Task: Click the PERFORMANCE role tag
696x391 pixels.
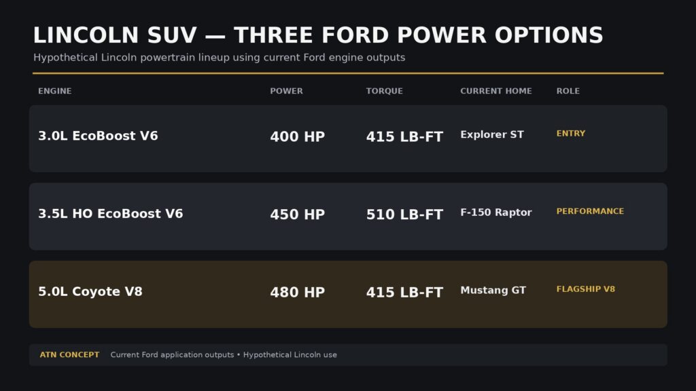Action: [x=590, y=212]
